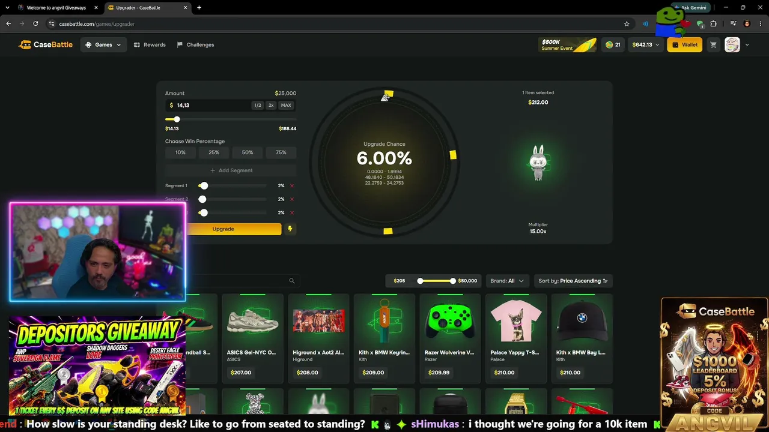Open the browser Extensions puzzle icon

[713, 24]
